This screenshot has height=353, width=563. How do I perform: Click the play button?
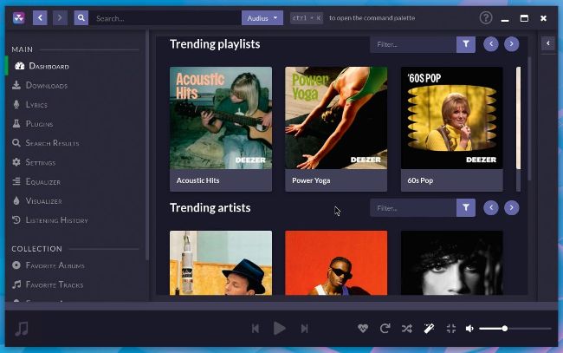pos(280,328)
